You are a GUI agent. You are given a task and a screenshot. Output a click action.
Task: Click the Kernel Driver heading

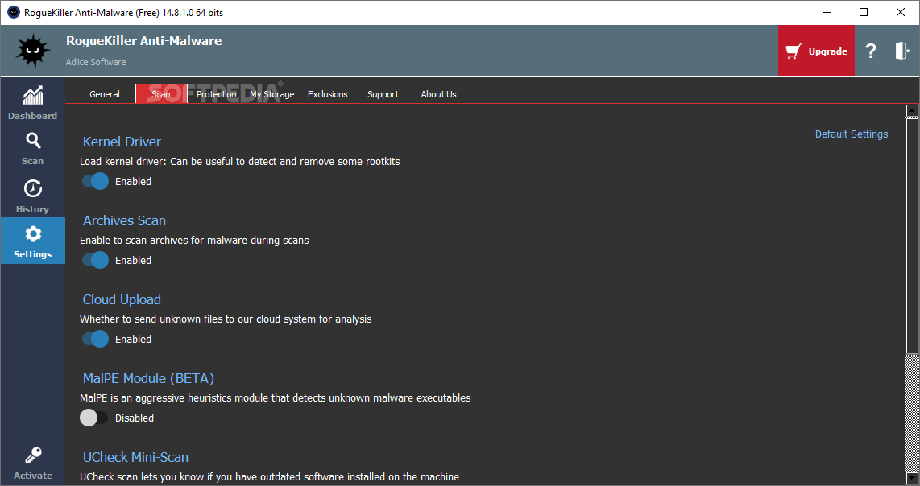pyautogui.click(x=122, y=142)
